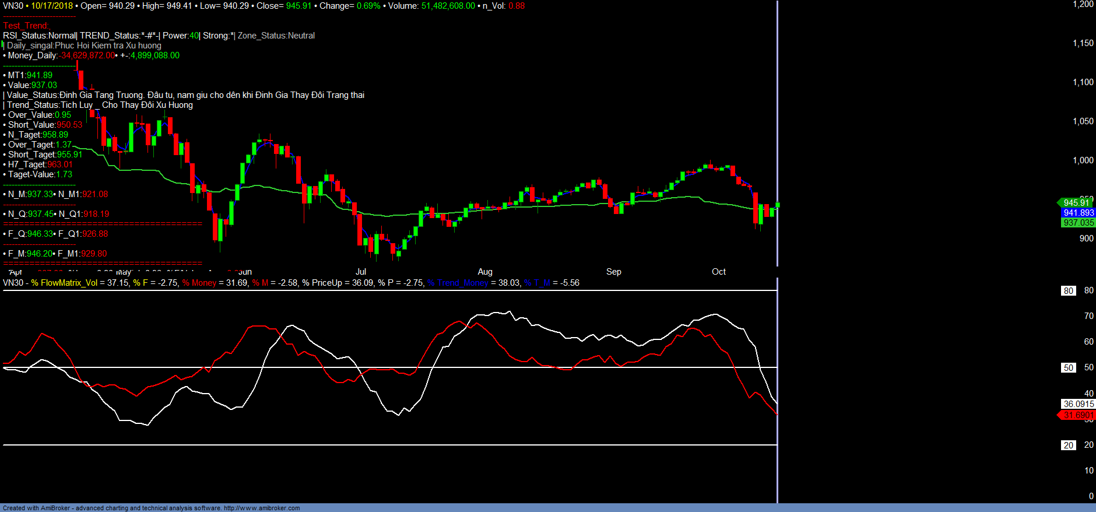Click the 10/17/2018 date in title
Image resolution: width=1096 pixels, height=512 pixels.
point(52,6)
